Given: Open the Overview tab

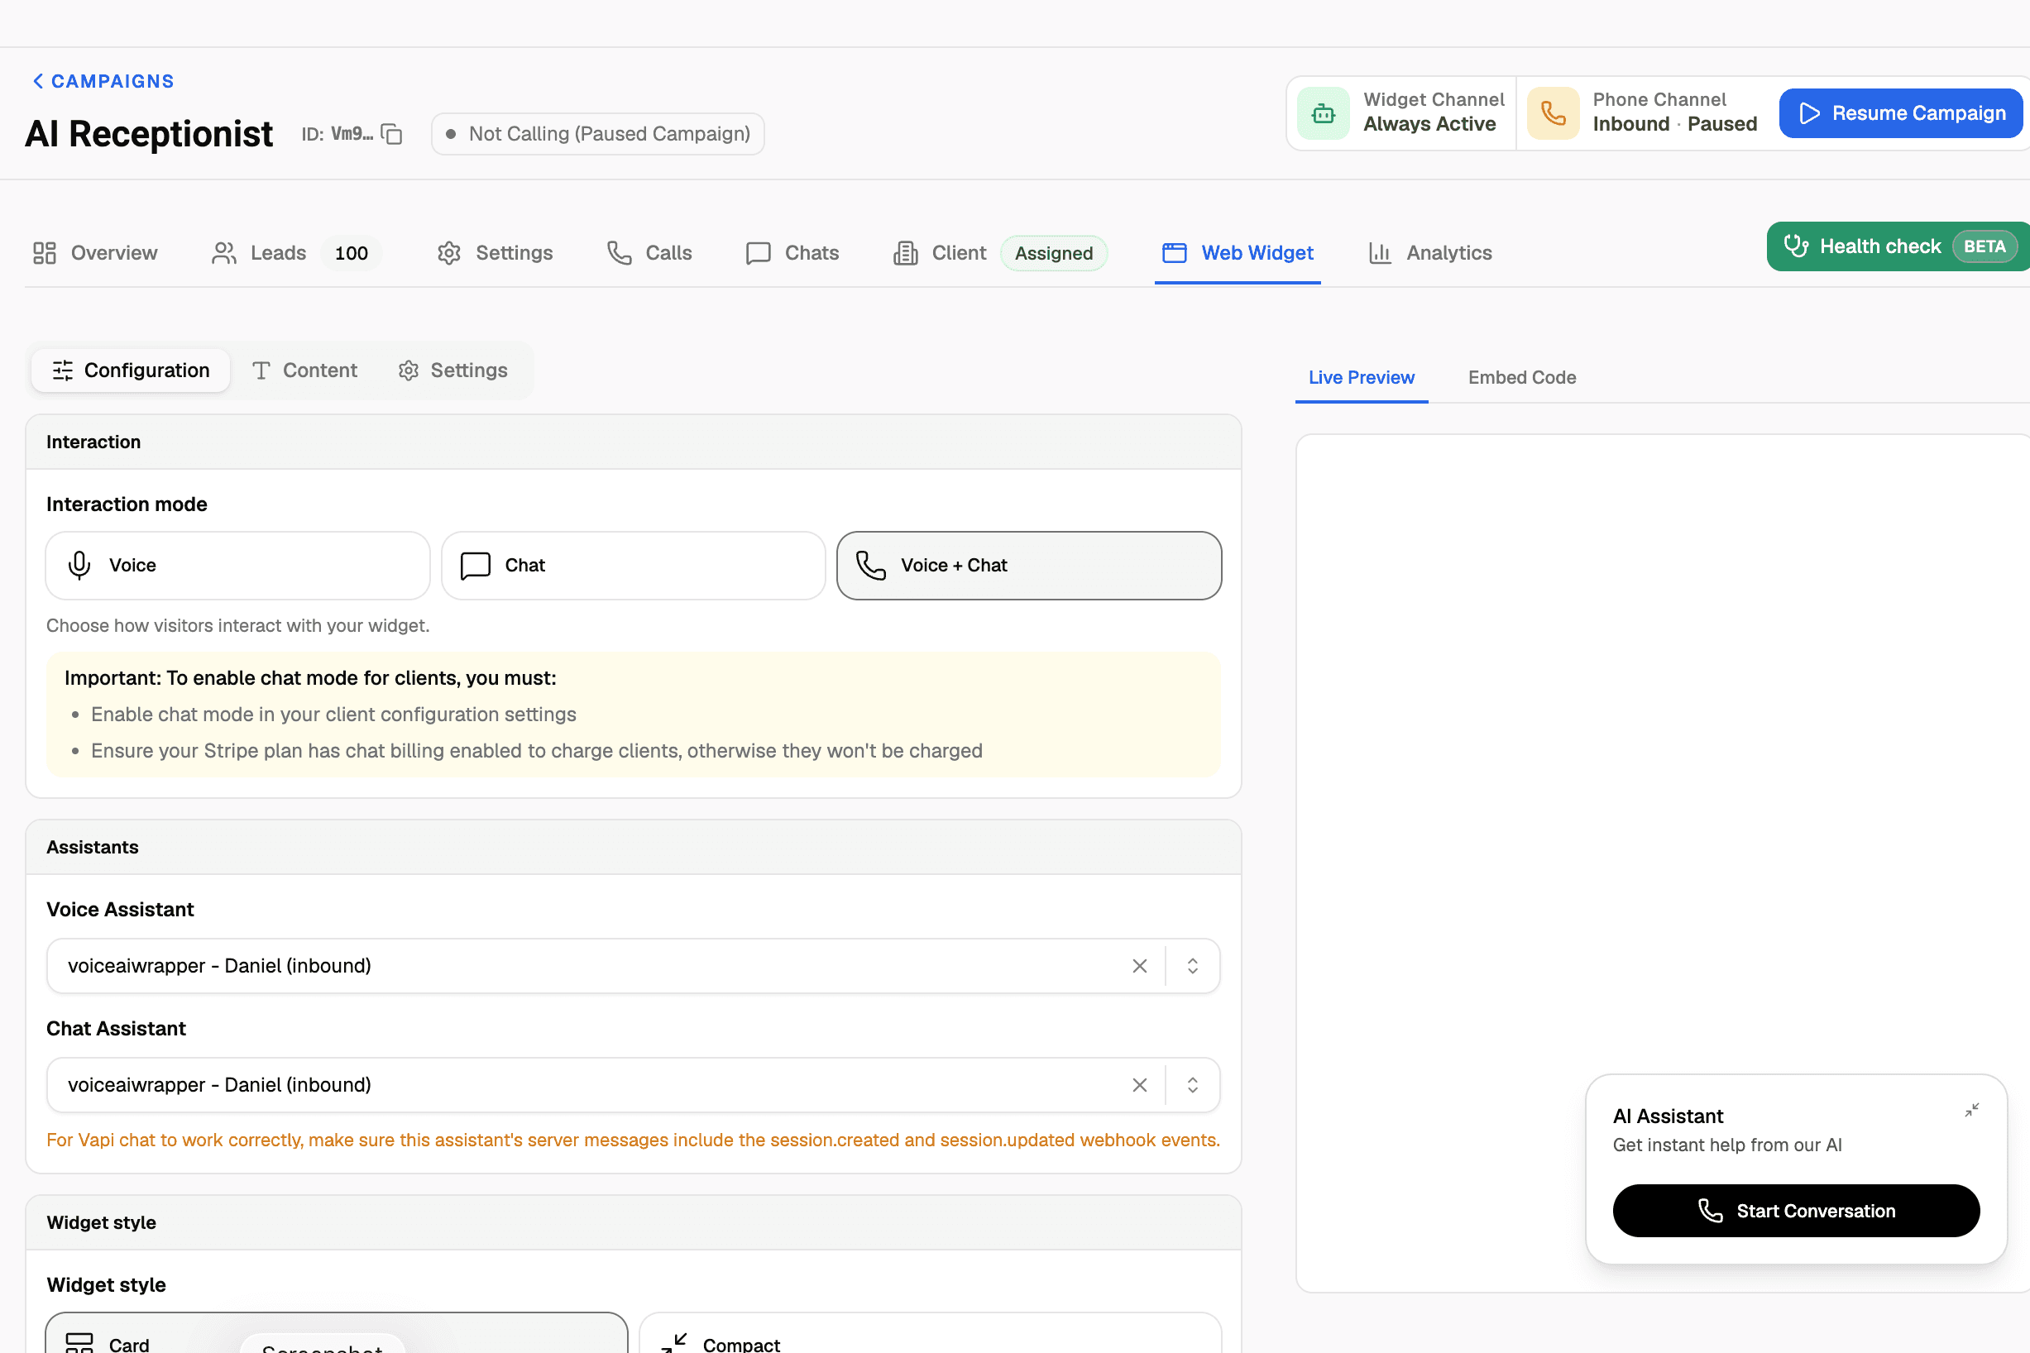Looking at the screenshot, I should click(x=95, y=253).
